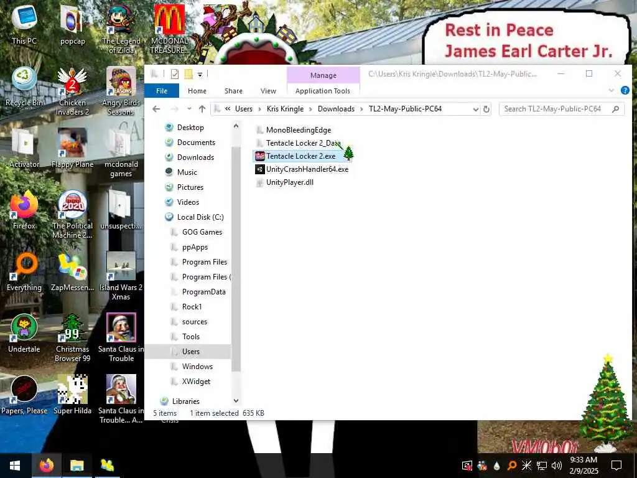This screenshot has width=637, height=478.
Task: Select Music in the navigation pane
Action: (181, 172)
